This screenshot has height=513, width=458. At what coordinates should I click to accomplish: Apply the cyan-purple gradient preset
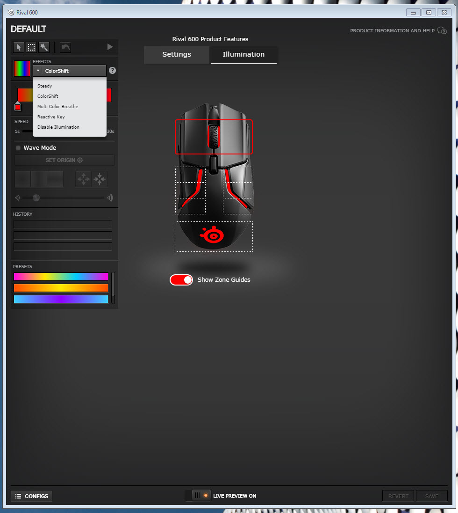coord(61,299)
